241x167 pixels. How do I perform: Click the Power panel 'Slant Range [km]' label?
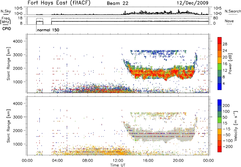(x=8, y=64)
